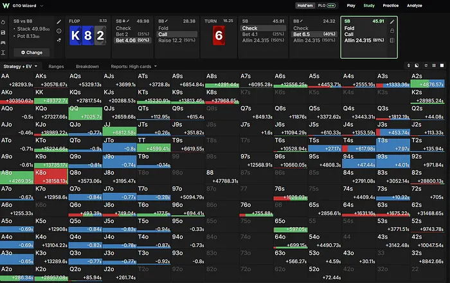Image resolution: width=450 pixels, height=283 pixels.
Task: Click the save icon in left sidebar
Action: click(x=3, y=32)
